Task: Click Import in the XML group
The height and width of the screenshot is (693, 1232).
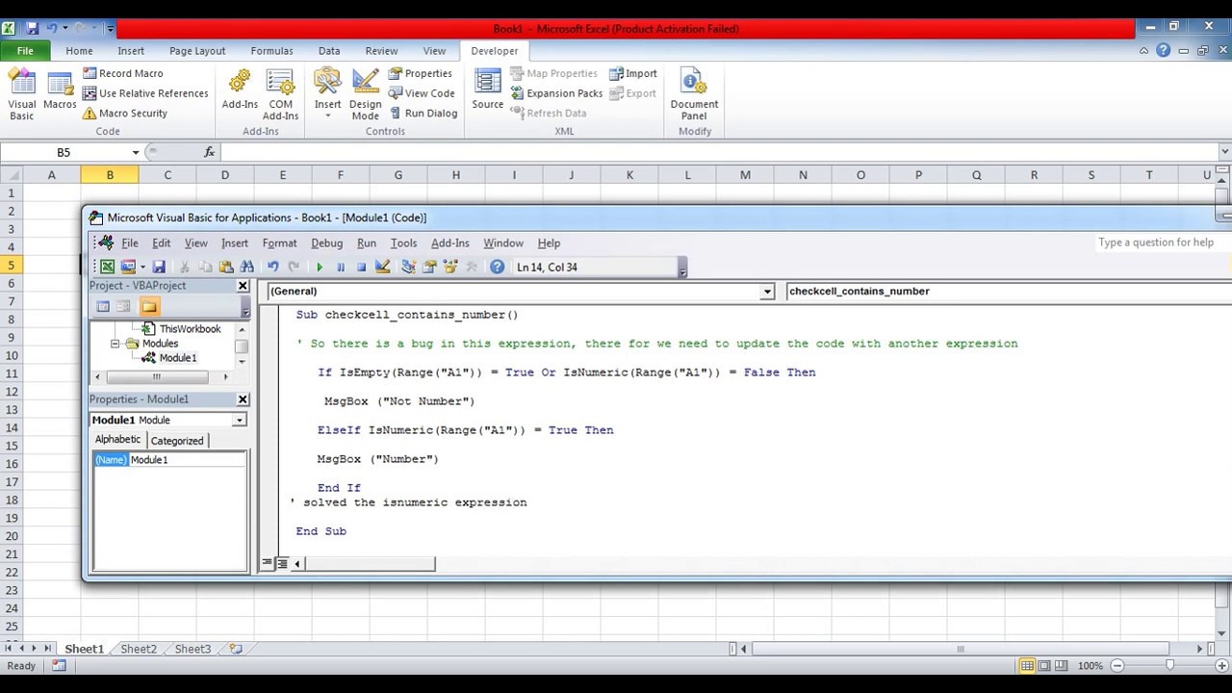Action: 632,73
